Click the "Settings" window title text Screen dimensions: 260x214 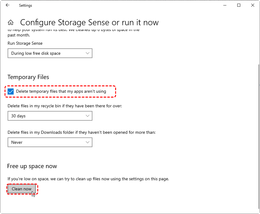[25, 5]
